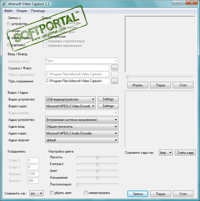Toggle повернуть горизонтально checkbox
The height and width of the screenshot is (201, 200).
point(45,41)
